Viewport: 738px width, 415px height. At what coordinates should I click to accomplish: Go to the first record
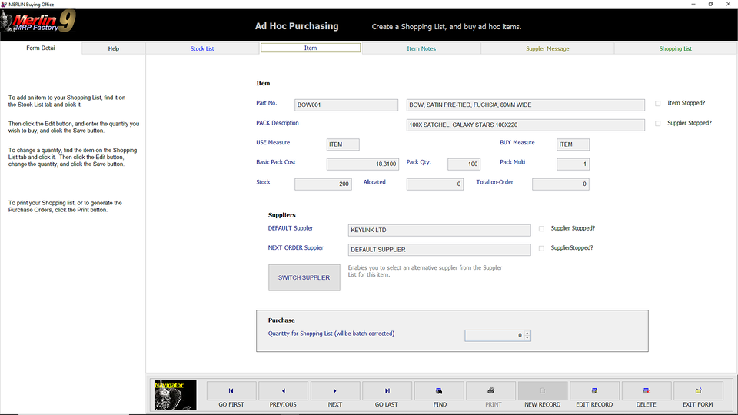pyautogui.click(x=231, y=394)
